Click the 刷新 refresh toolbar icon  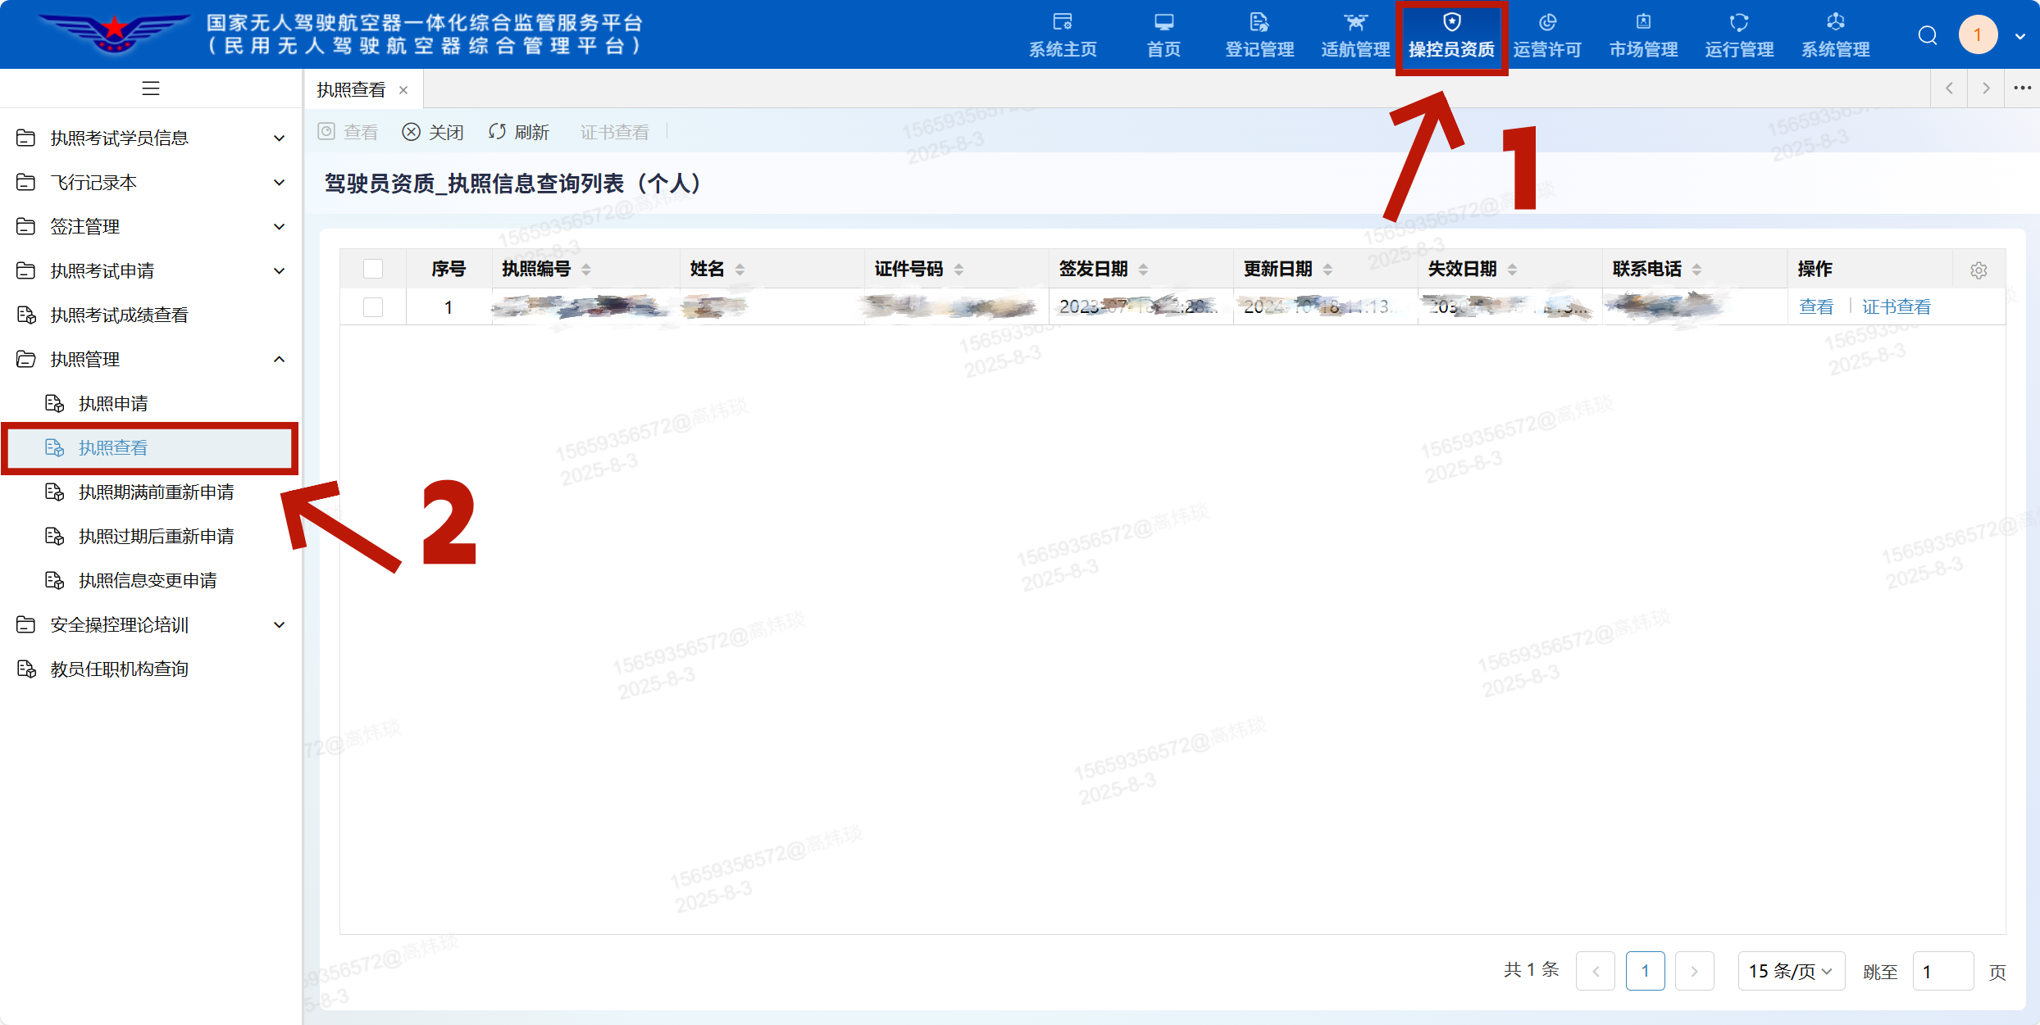coord(497,132)
